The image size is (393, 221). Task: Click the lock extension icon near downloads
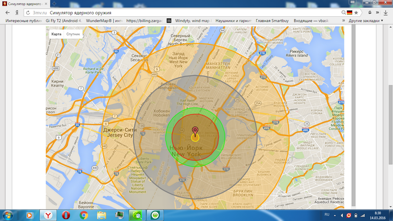(x=370, y=13)
